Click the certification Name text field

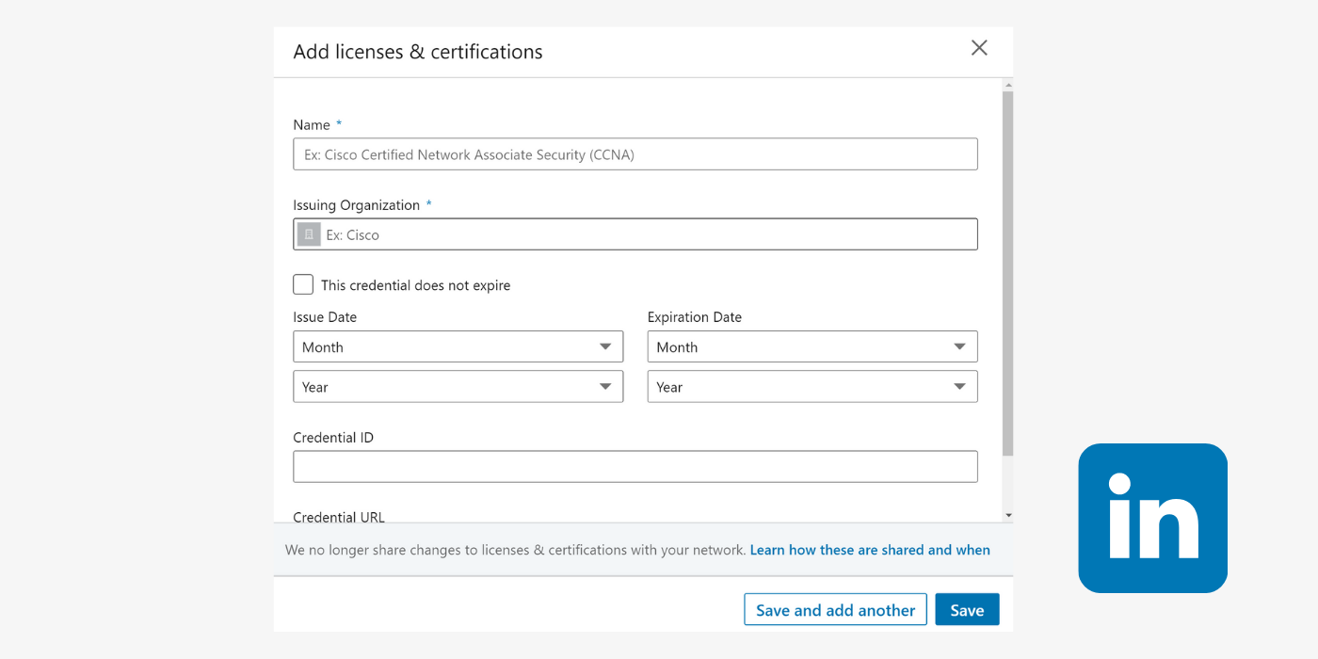pyautogui.click(x=635, y=154)
